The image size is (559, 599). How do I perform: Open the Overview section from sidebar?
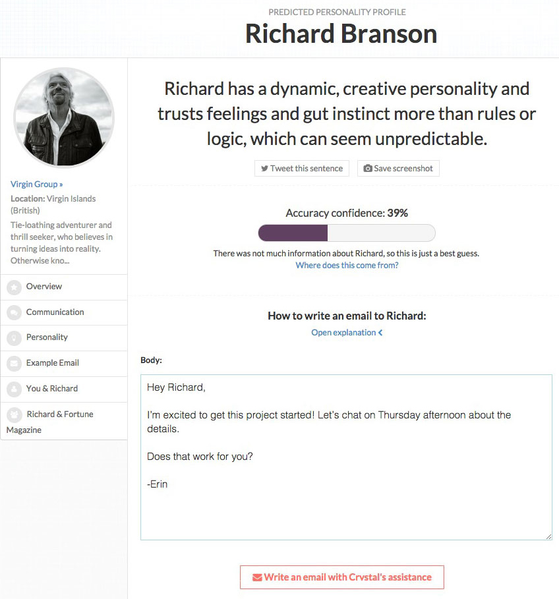pos(44,287)
